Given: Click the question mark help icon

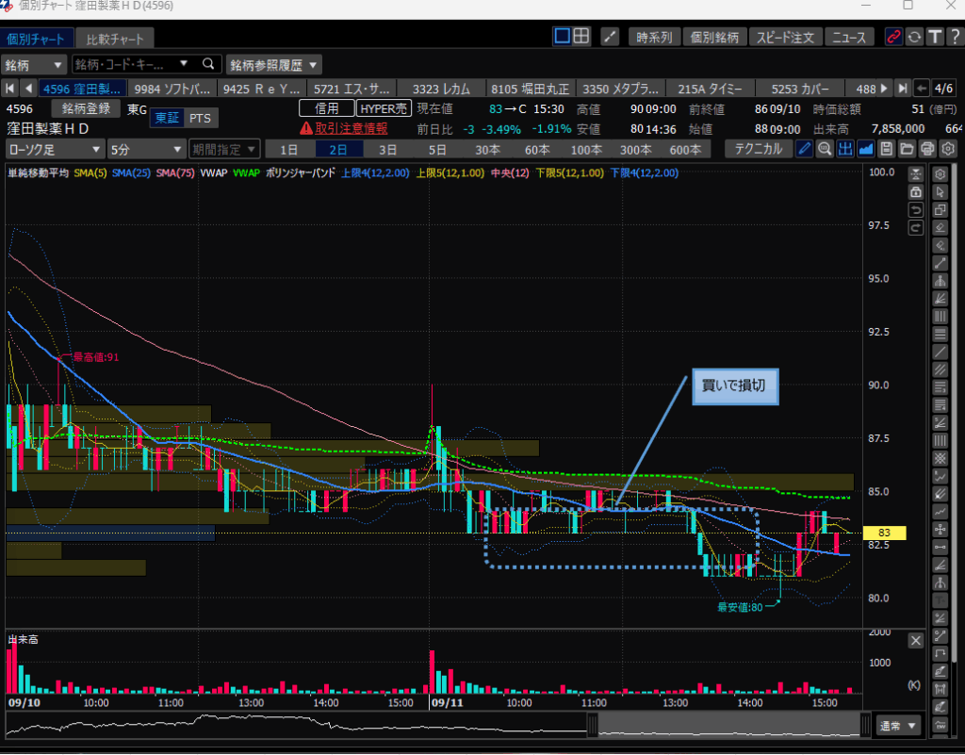Looking at the screenshot, I should 953,37.
